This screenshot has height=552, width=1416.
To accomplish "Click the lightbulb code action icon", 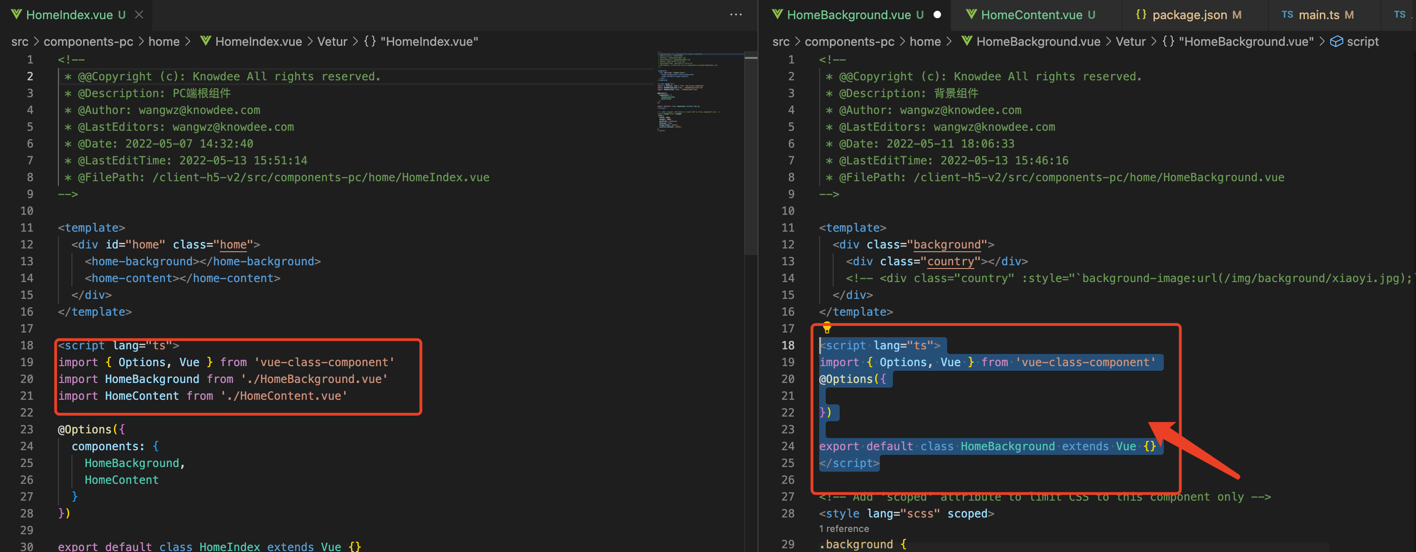I will [826, 328].
